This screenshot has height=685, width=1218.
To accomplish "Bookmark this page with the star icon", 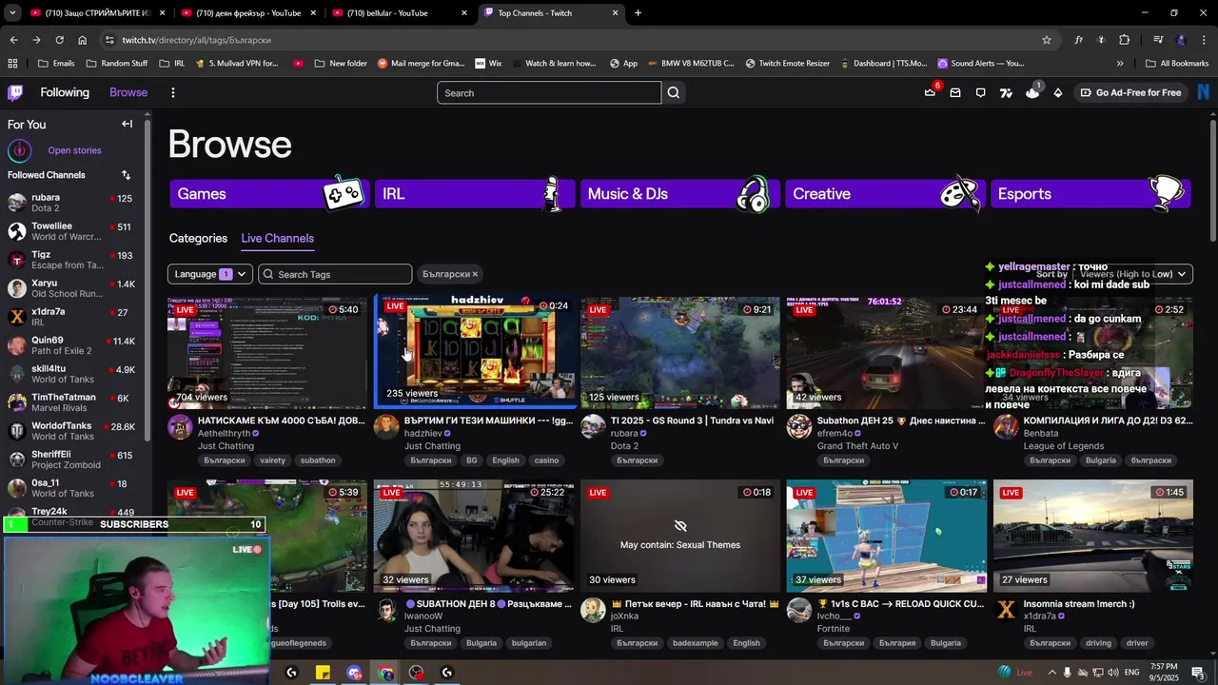I will click(x=1047, y=40).
